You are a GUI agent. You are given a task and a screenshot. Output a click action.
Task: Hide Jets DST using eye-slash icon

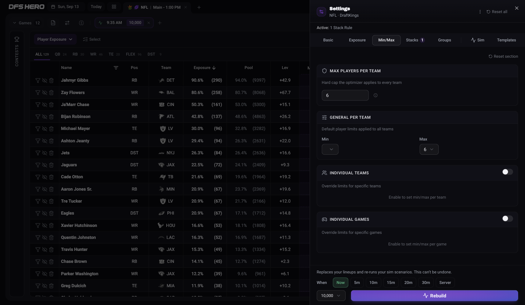[x=44, y=153]
